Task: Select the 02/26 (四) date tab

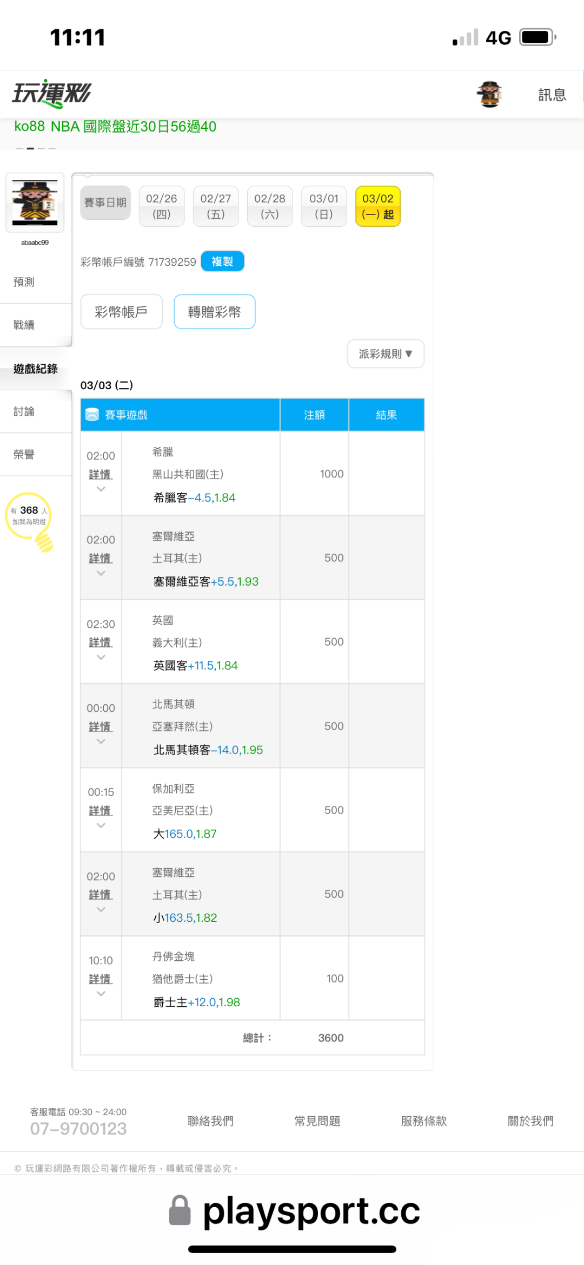Action: [162, 206]
